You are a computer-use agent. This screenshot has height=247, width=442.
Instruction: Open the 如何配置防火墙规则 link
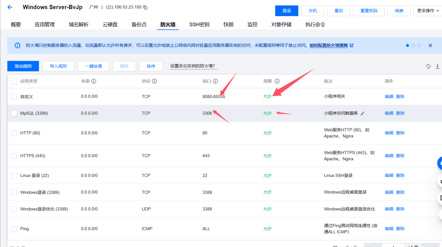tap(329, 45)
